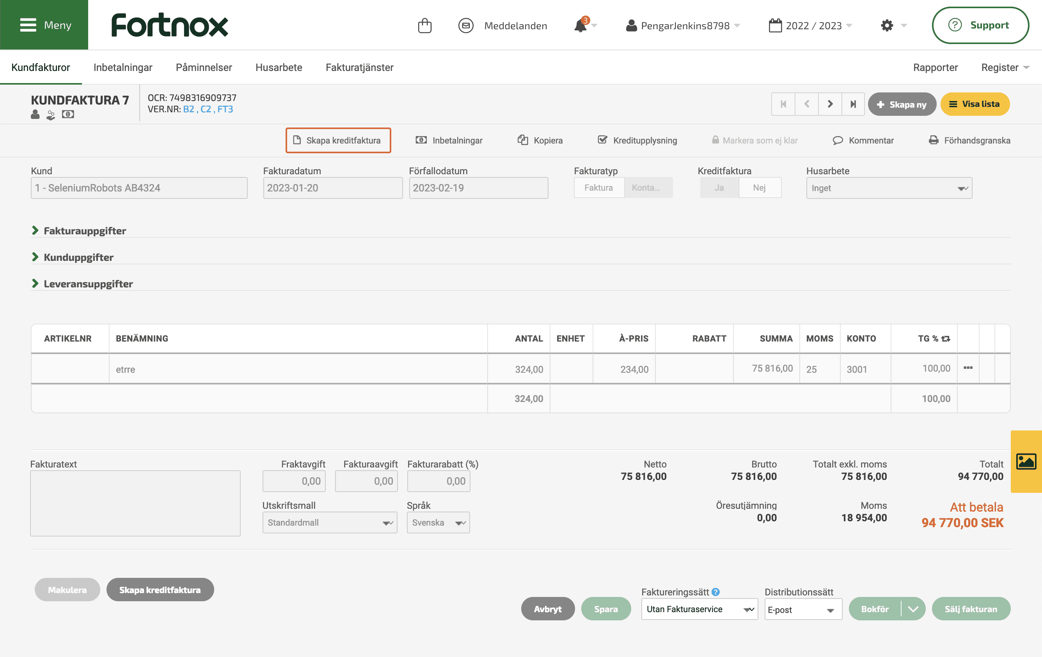
Task: Go to next invoice arrow
Action: click(x=830, y=104)
